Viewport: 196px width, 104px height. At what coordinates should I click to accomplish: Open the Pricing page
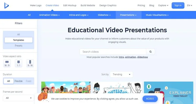pos(141,5)
